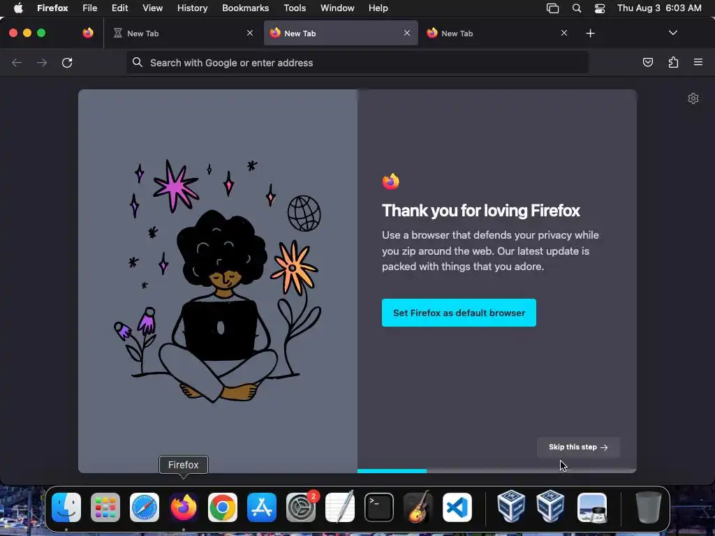
Task: Open the Bookmarks menu
Action: tap(245, 8)
